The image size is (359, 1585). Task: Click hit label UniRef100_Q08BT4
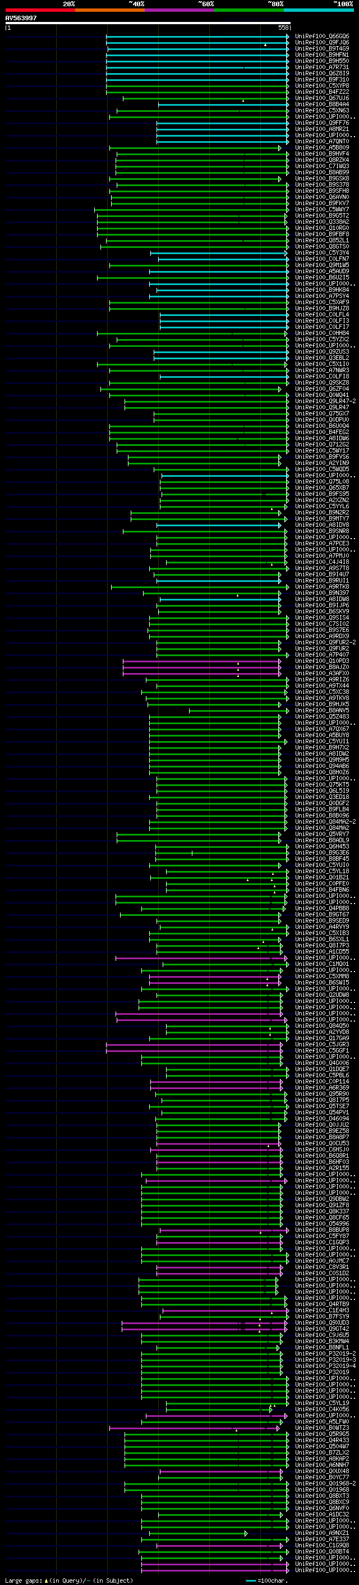321,1551
